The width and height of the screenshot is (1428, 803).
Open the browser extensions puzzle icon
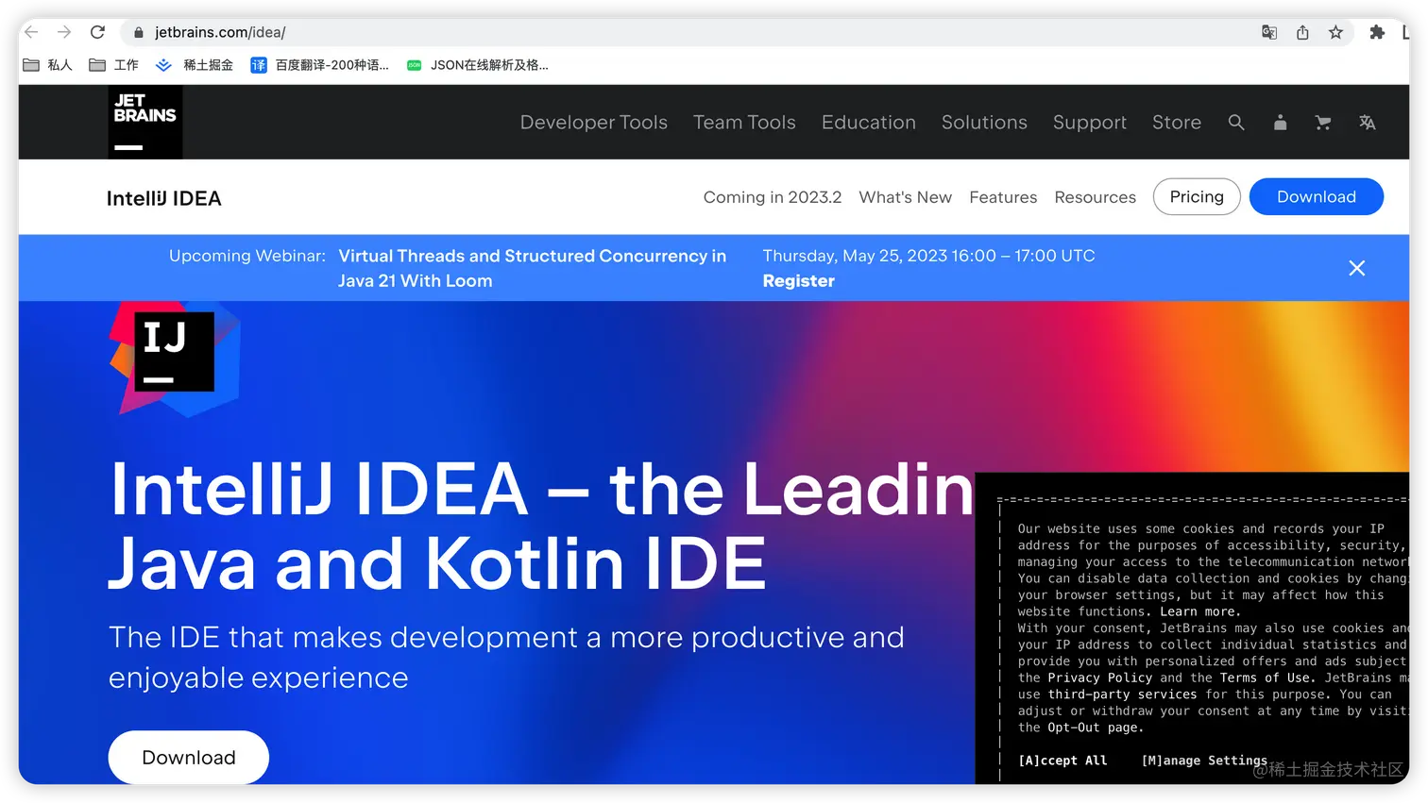[1377, 32]
